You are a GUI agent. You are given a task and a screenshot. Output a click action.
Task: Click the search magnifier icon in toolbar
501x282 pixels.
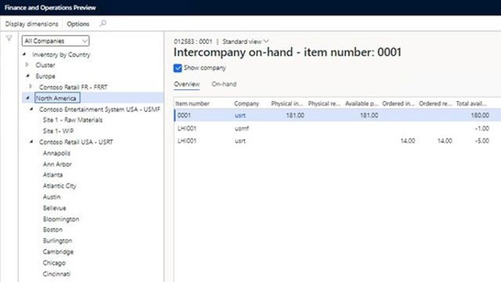103,23
